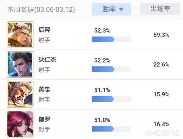Switch to 出场率 tab
This screenshot has height=139, width=183.
coord(160,9)
